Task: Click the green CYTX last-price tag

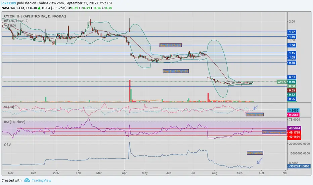Action: pyautogui.click(x=282, y=82)
